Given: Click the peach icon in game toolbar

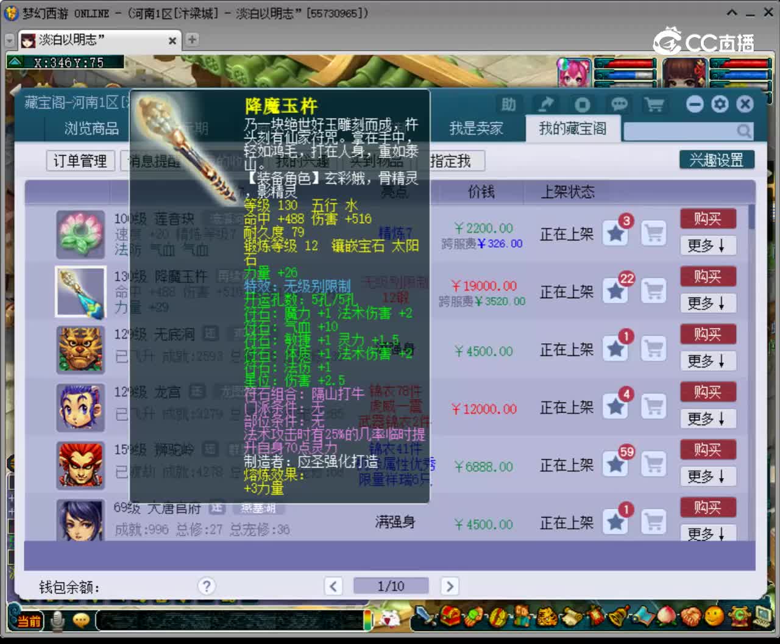Looking at the screenshot, I should coord(667,617).
